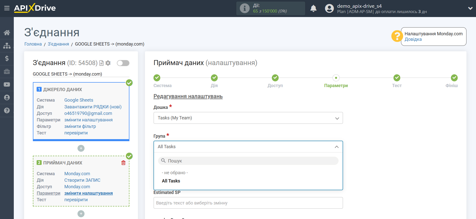Open the Home sidebar icon

point(7,33)
